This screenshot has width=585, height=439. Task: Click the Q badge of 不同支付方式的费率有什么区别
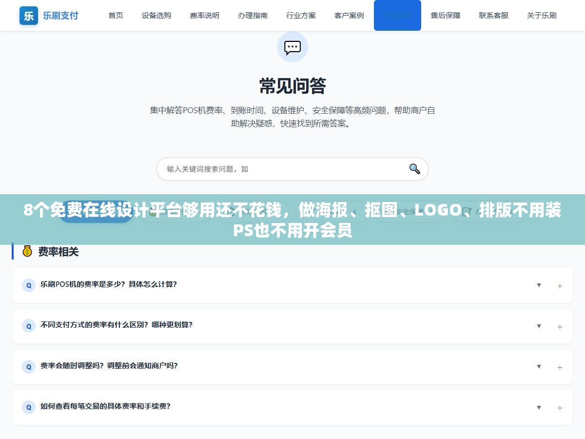[29, 326]
